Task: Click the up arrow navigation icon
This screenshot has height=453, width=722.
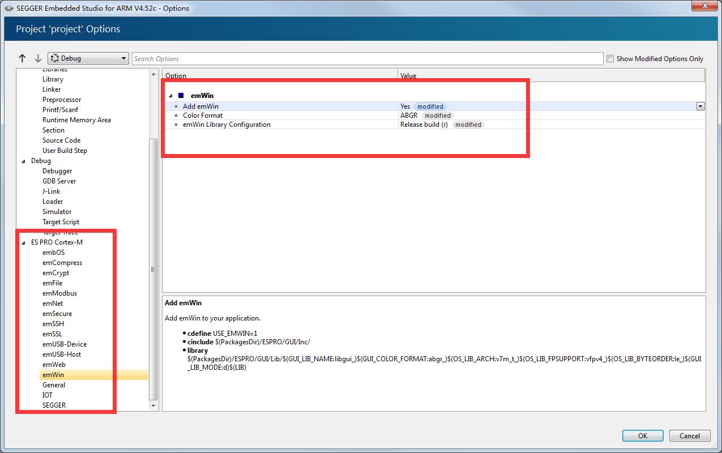Action: (x=23, y=58)
